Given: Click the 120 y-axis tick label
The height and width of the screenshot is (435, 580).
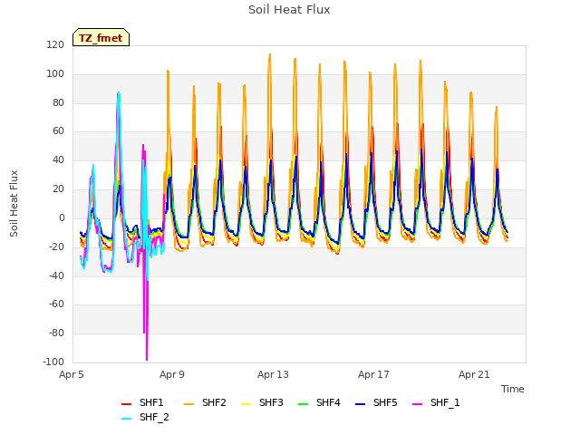Looking at the screenshot, I should click(55, 45).
